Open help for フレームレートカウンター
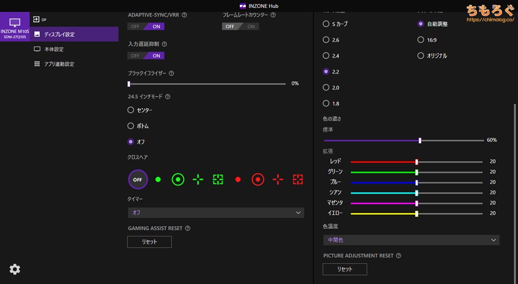The height and width of the screenshot is (284, 518). pyautogui.click(x=273, y=15)
